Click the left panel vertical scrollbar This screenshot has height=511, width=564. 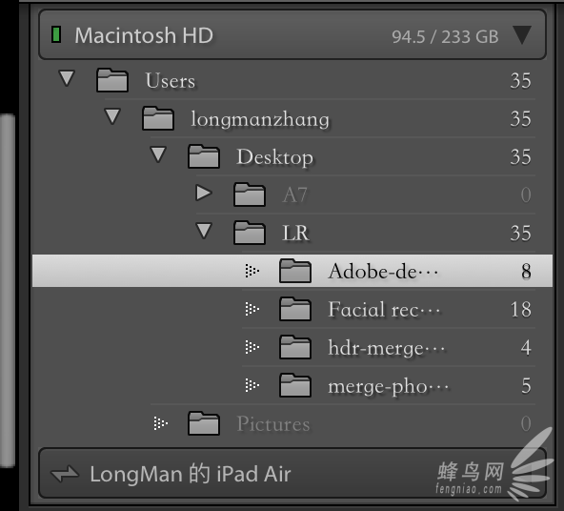click(x=8, y=291)
